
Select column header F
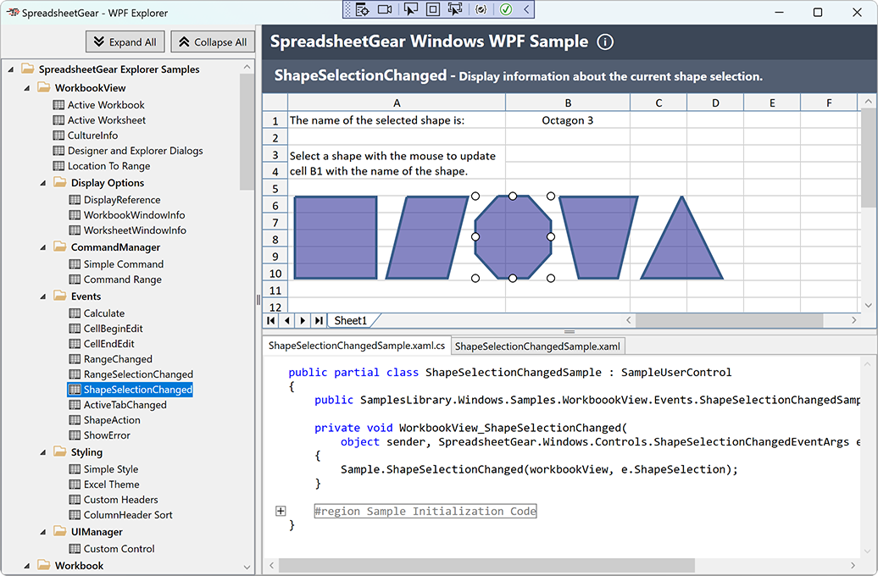[829, 103]
